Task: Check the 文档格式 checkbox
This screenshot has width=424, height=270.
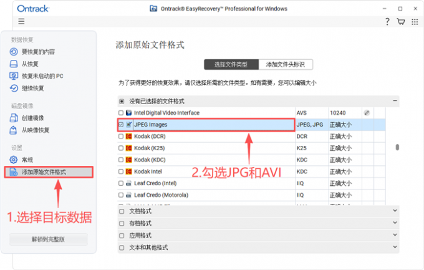Action: tap(122, 211)
